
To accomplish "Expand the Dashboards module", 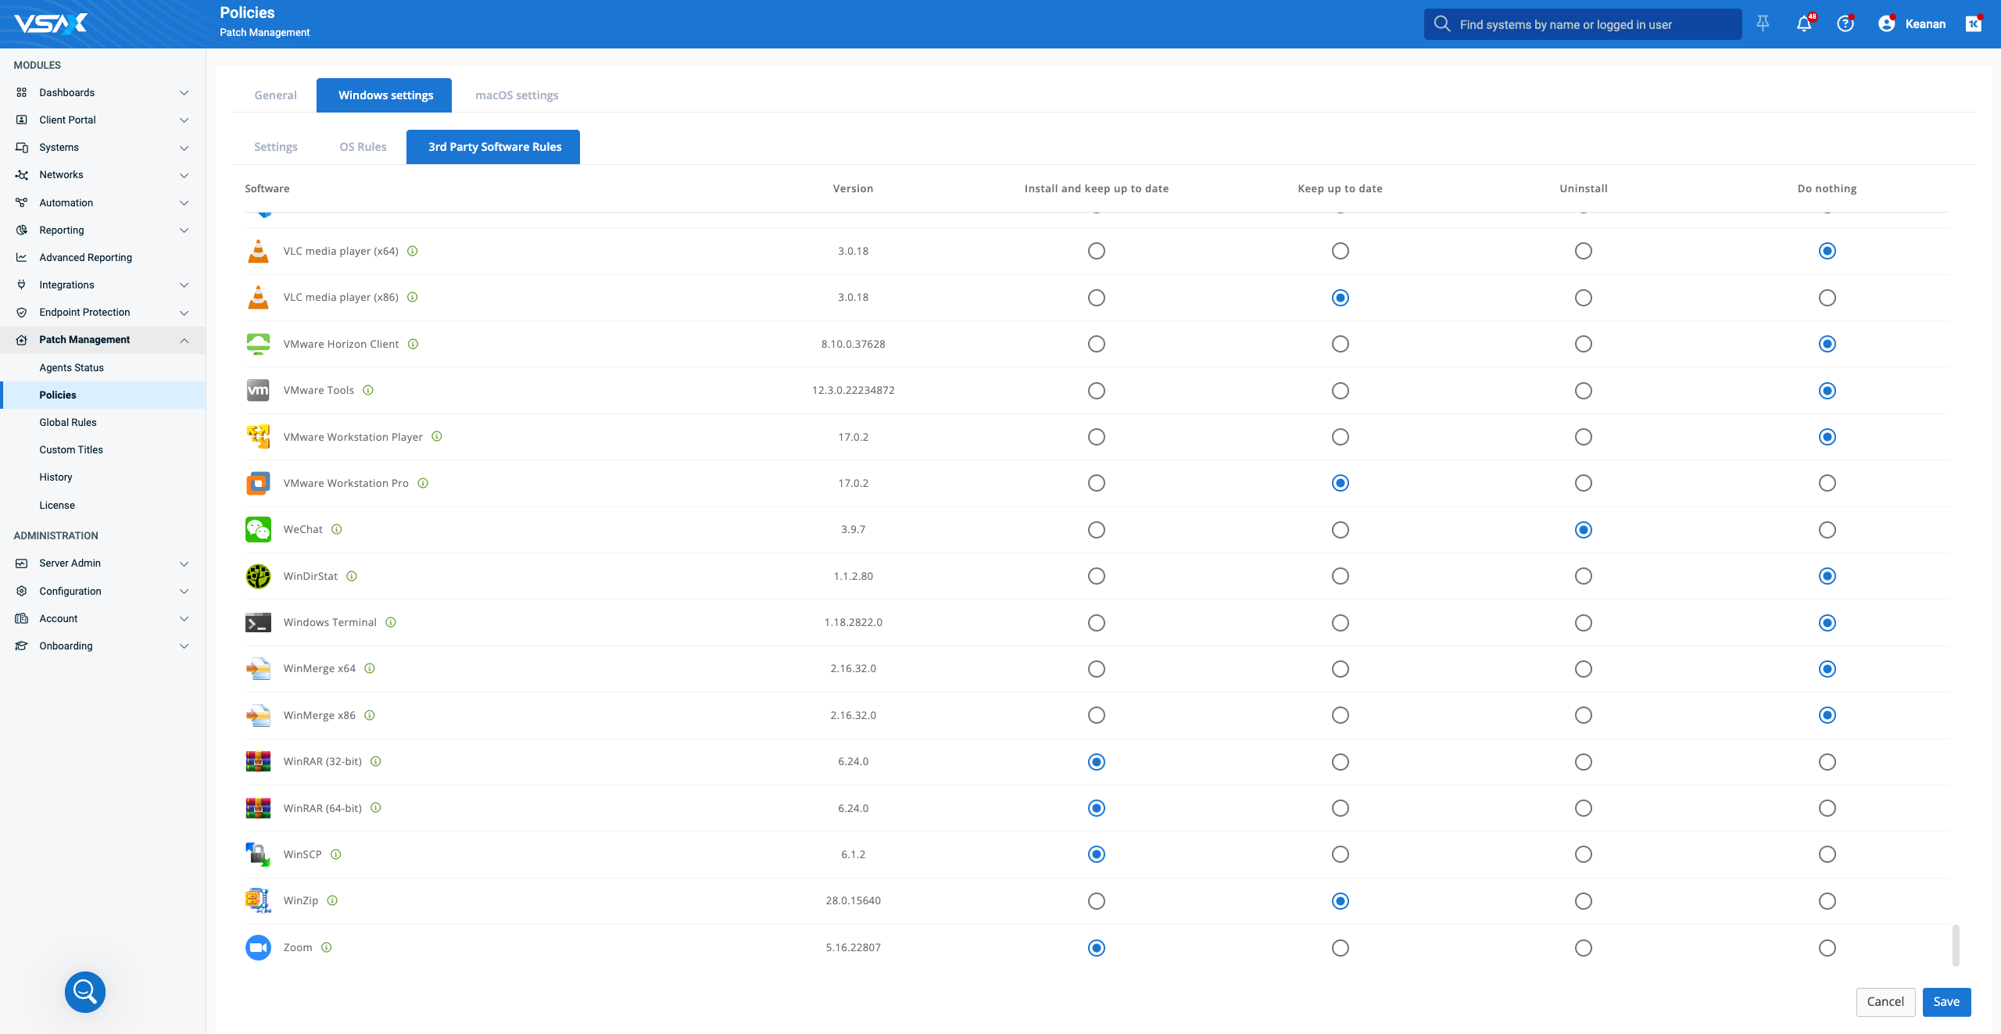I will click(102, 92).
